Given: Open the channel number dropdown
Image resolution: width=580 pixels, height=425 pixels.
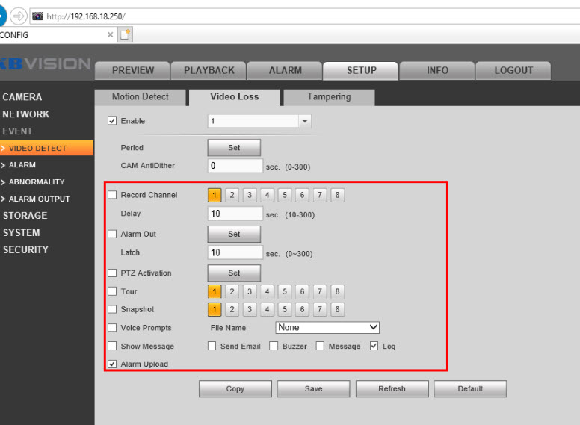Looking at the screenshot, I should (x=304, y=121).
